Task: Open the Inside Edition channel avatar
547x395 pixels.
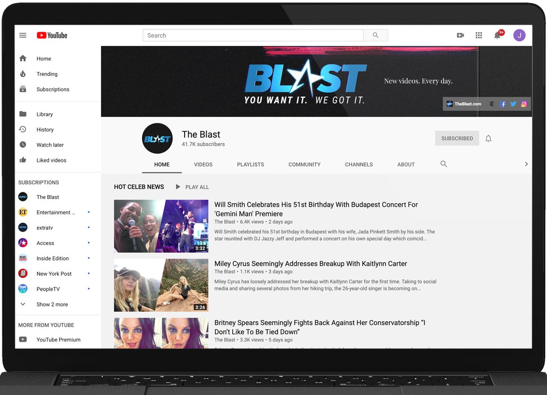Action: pos(23,258)
